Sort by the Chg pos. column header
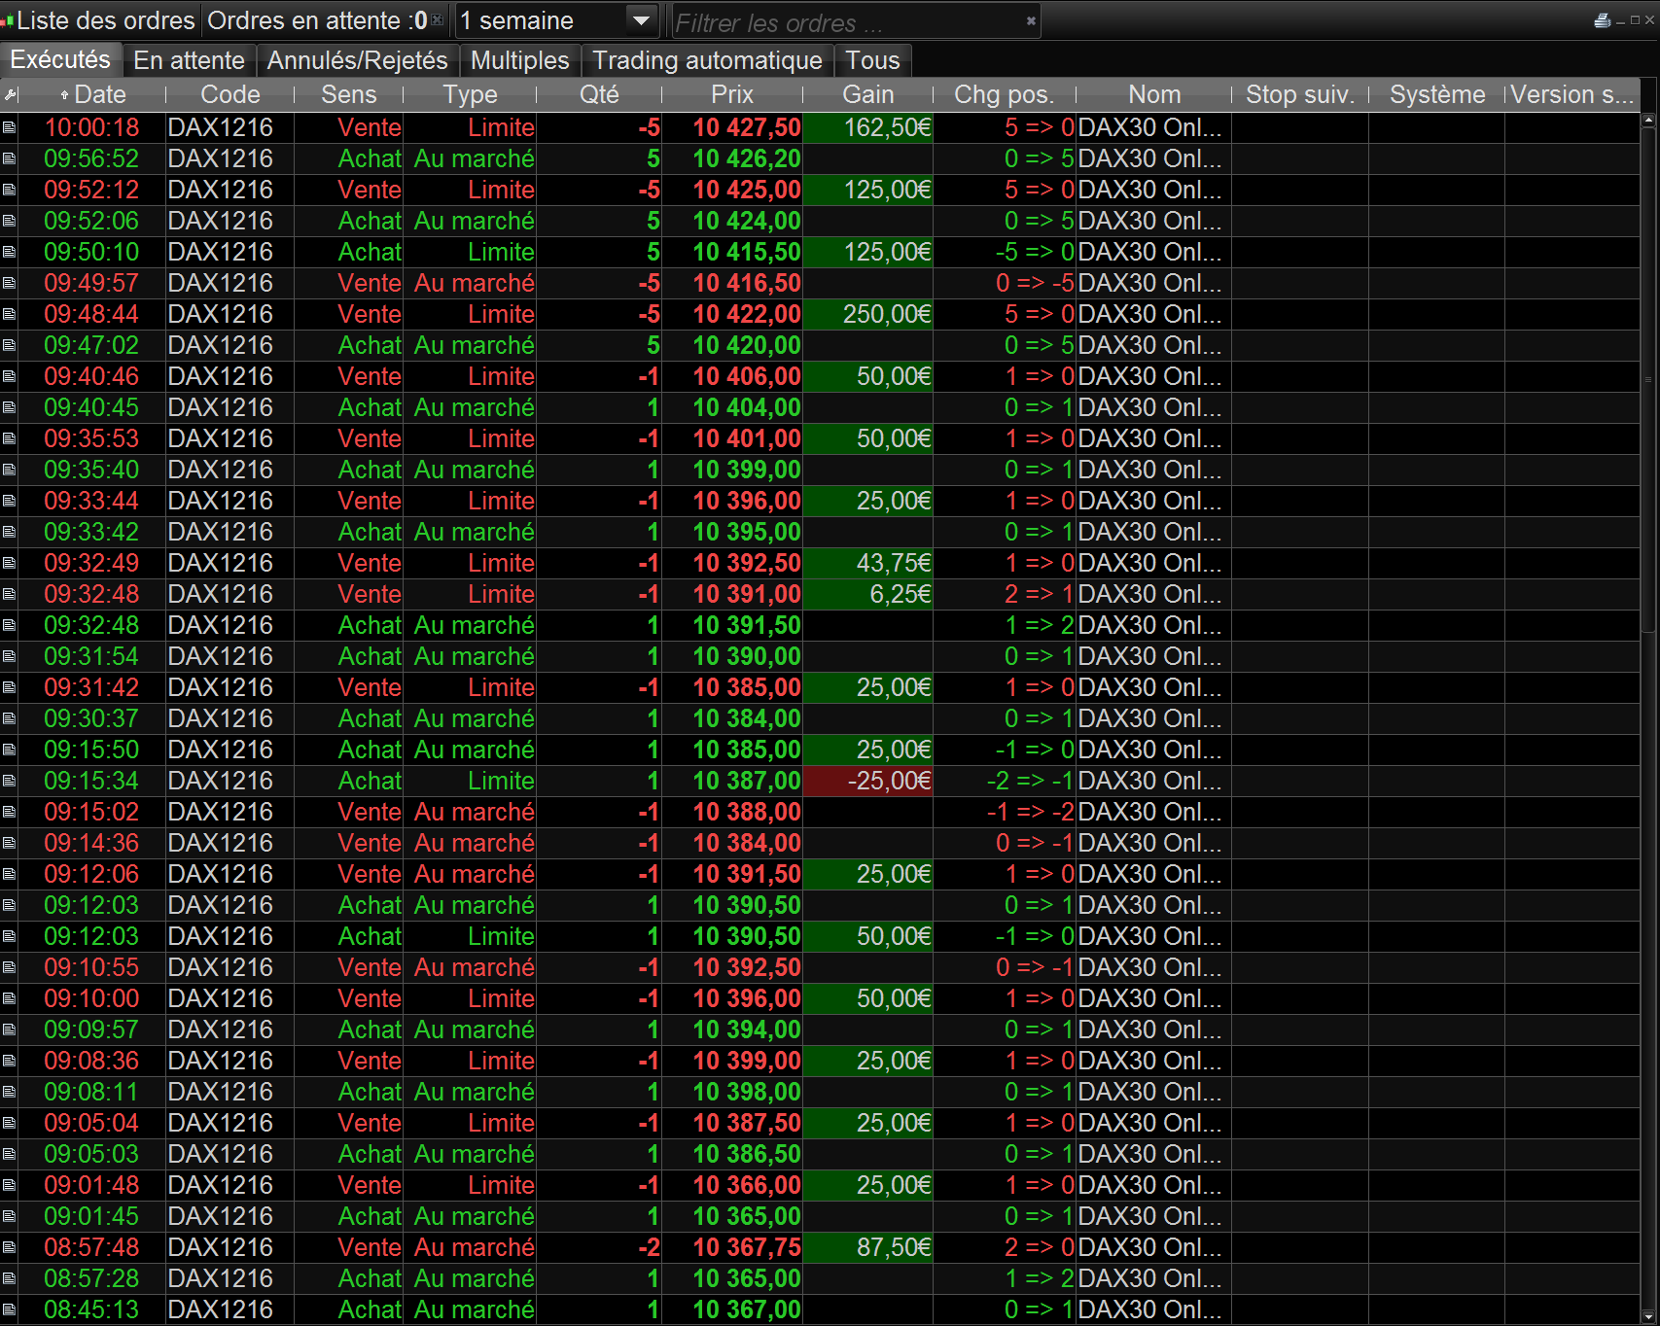1660x1326 pixels. pos(1004,94)
